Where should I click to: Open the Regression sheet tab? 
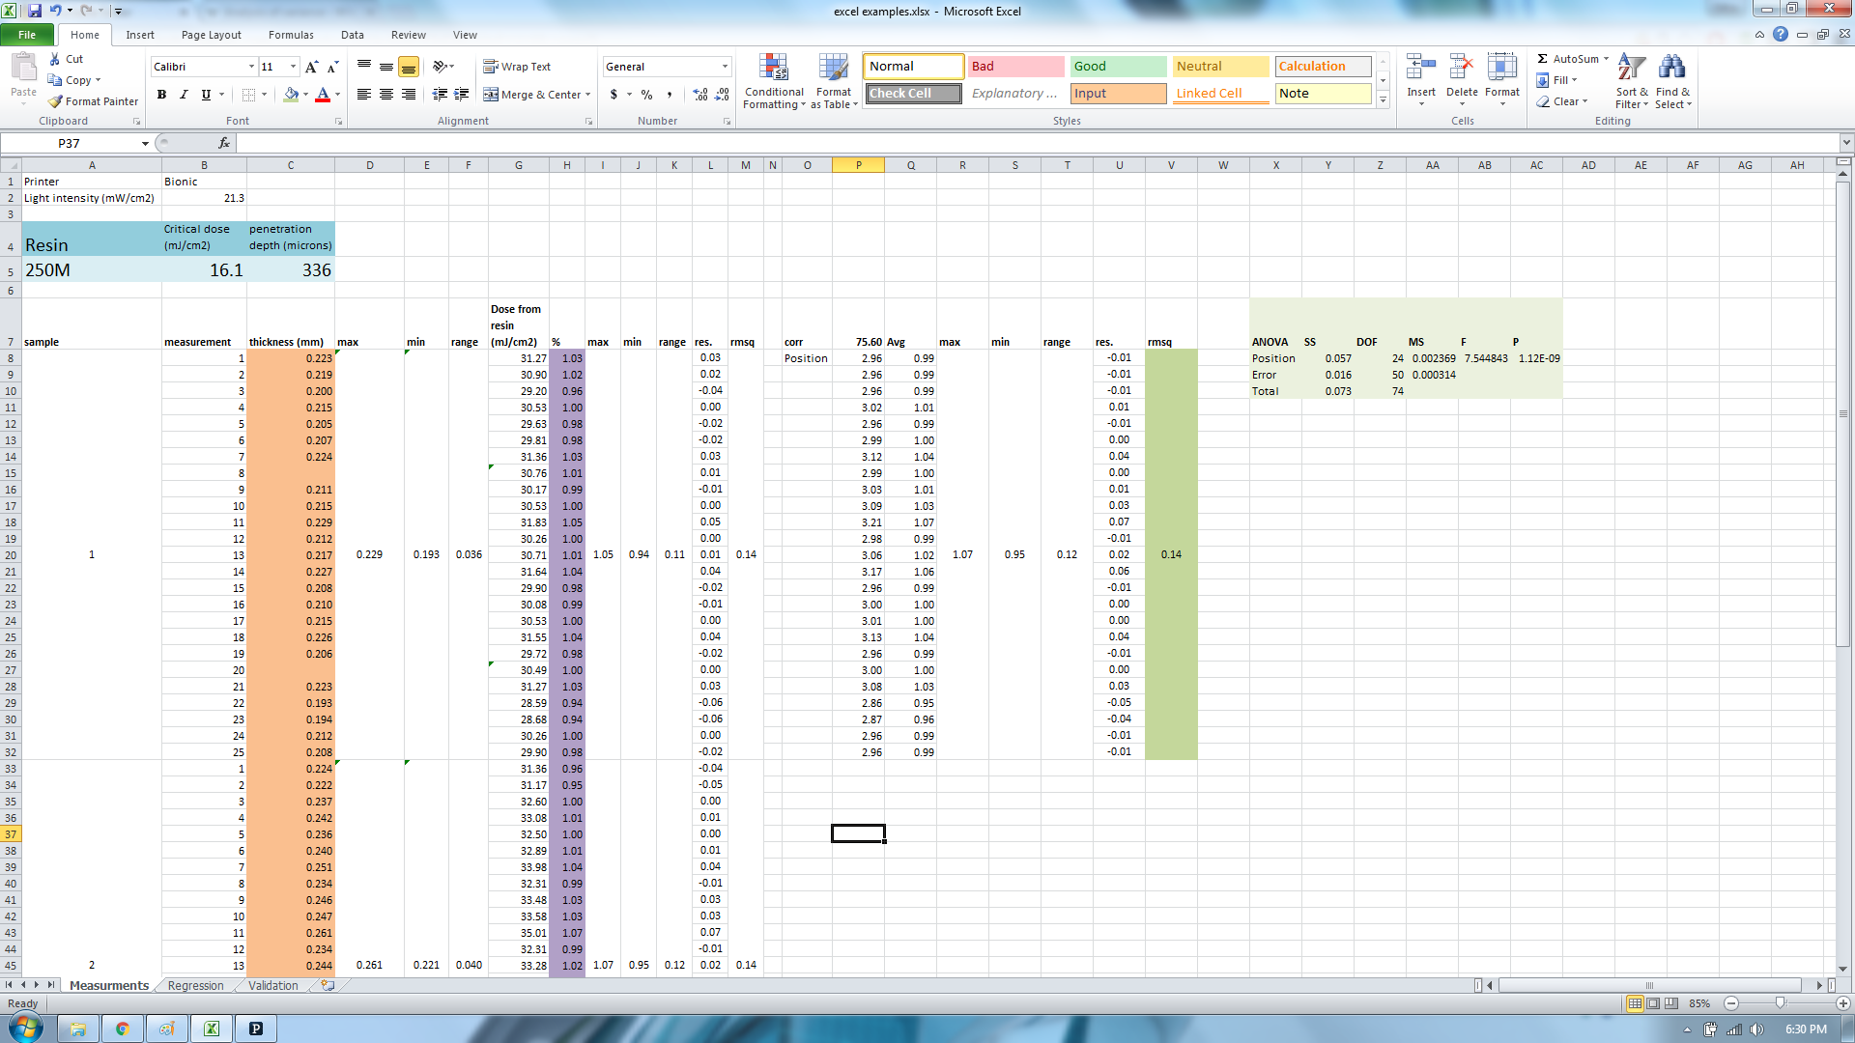coord(195,986)
